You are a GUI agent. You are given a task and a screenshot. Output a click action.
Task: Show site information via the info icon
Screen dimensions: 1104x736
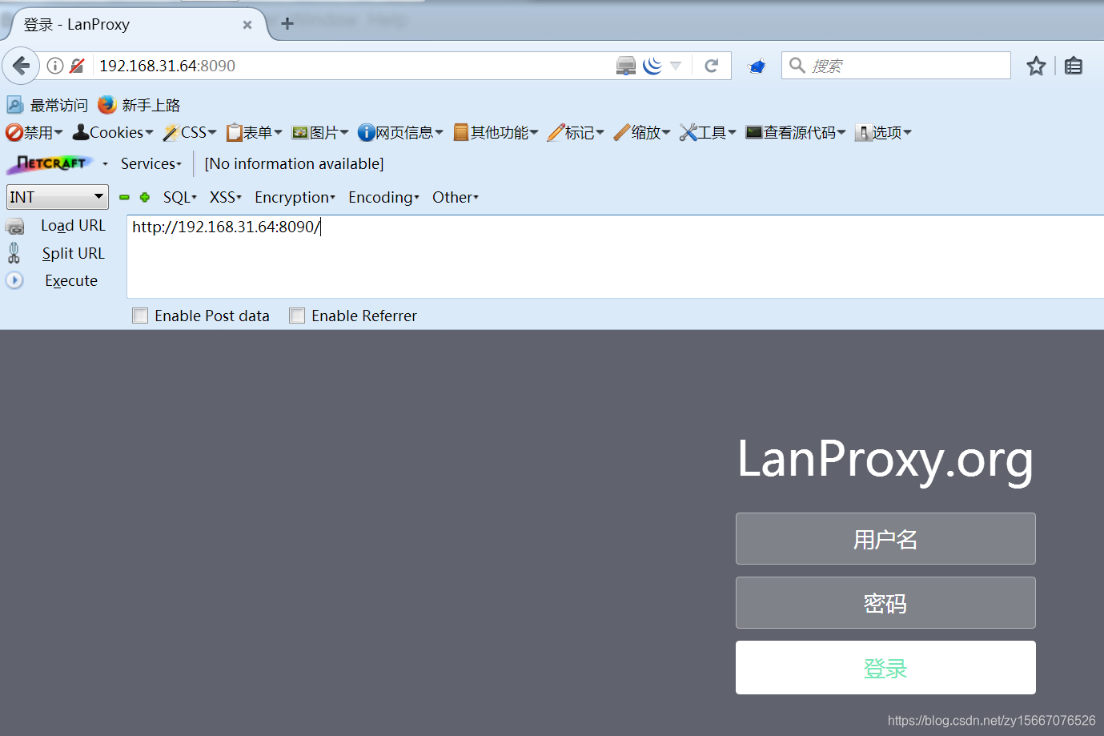pyautogui.click(x=55, y=66)
